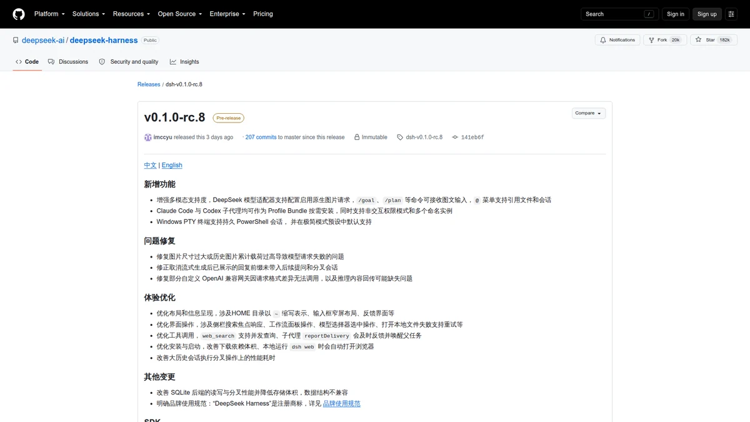The width and height of the screenshot is (750, 422).
Task: Click the Public visibility badge
Action: [x=150, y=40]
